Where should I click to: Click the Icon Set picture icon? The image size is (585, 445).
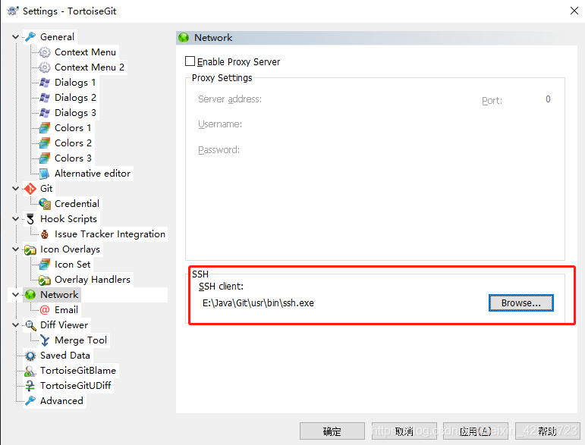pyautogui.click(x=45, y=265)
